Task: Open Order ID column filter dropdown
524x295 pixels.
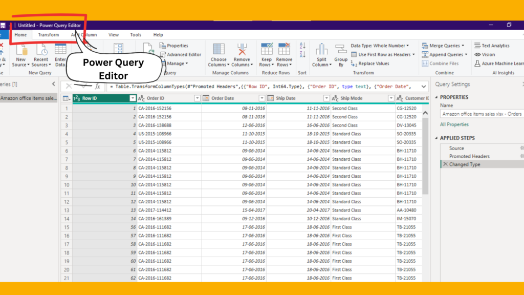Action: click(x=197, y=98)
